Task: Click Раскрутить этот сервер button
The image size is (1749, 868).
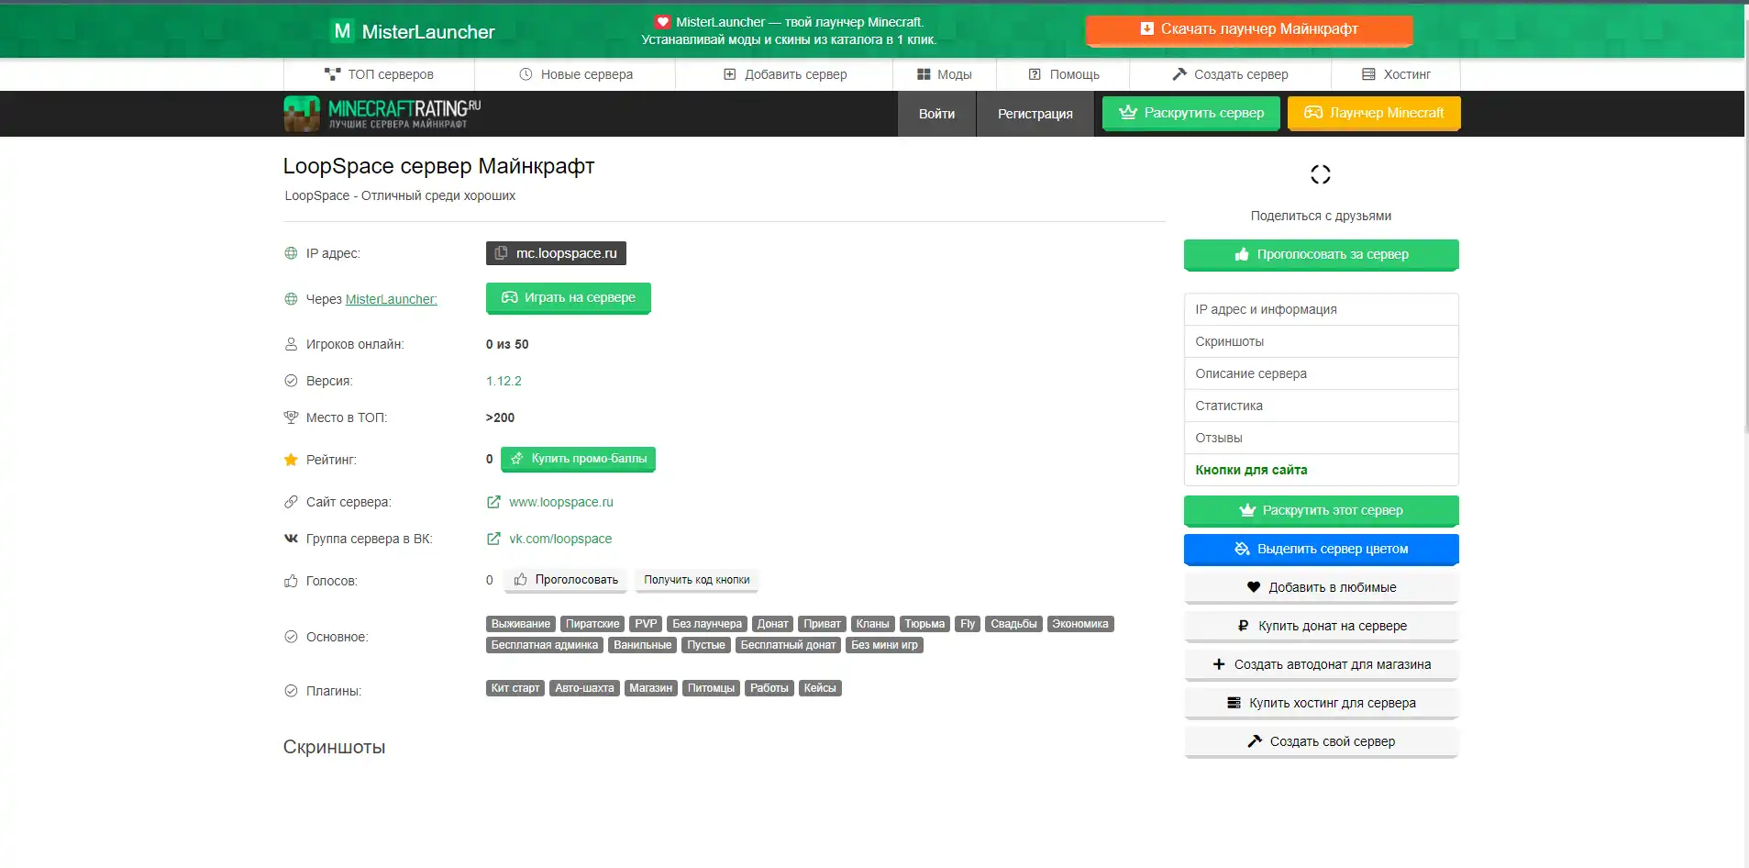Action: (1321, 510)
